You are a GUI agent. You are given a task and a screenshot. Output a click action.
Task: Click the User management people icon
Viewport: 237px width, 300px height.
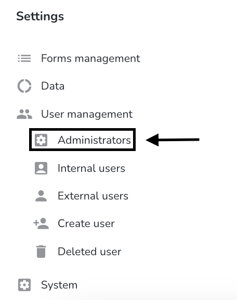24,114
